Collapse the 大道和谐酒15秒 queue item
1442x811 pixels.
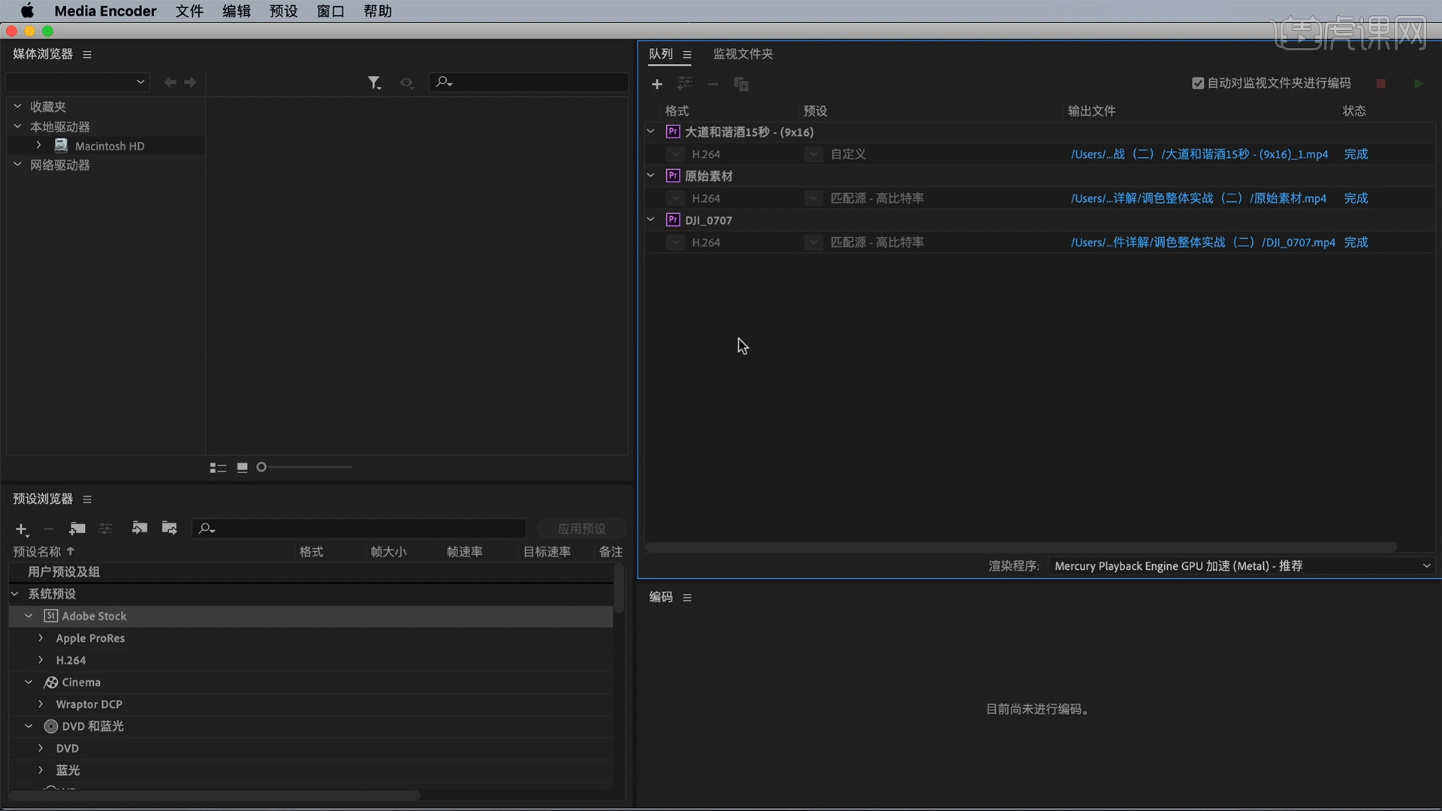pyautogui.click(x=651, y=131)
